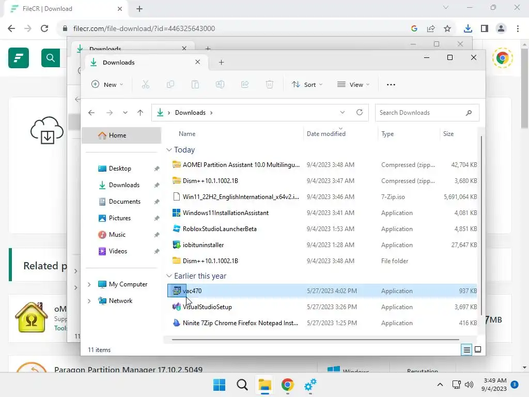529x397 pixels.
Task: Open the See more three-dots menu
Action: pos(391,84)
